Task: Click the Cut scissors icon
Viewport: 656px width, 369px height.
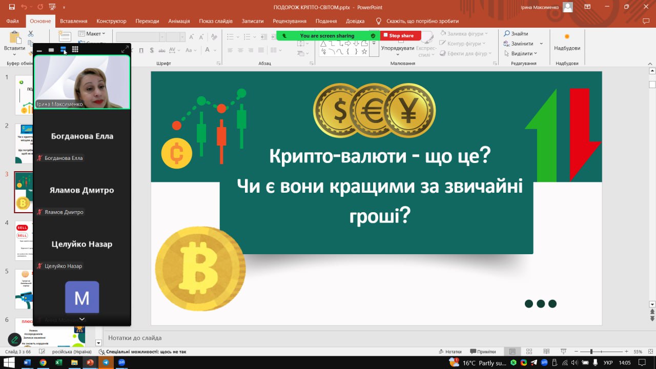Action: pos(31,34)
